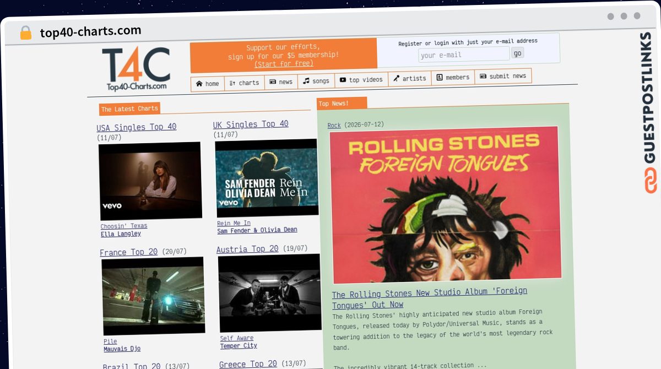Click the Choosin' Texas video thumbnail
The image size is (661, 369).
click(x=150, y=181)
